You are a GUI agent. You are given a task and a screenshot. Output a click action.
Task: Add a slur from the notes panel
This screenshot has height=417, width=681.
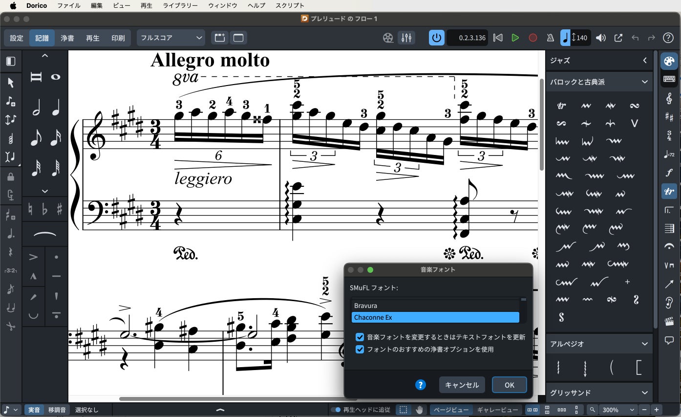tap(45, 235)
